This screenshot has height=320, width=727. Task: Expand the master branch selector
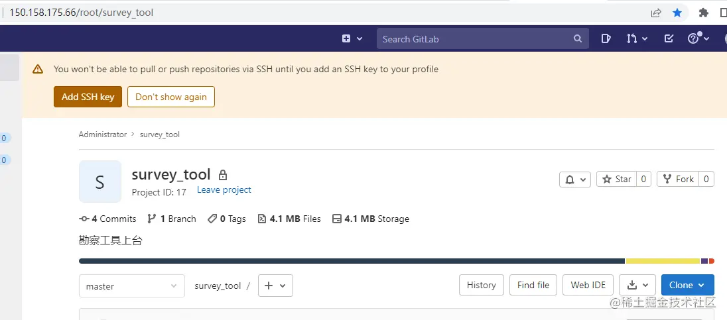click(131, 286)
